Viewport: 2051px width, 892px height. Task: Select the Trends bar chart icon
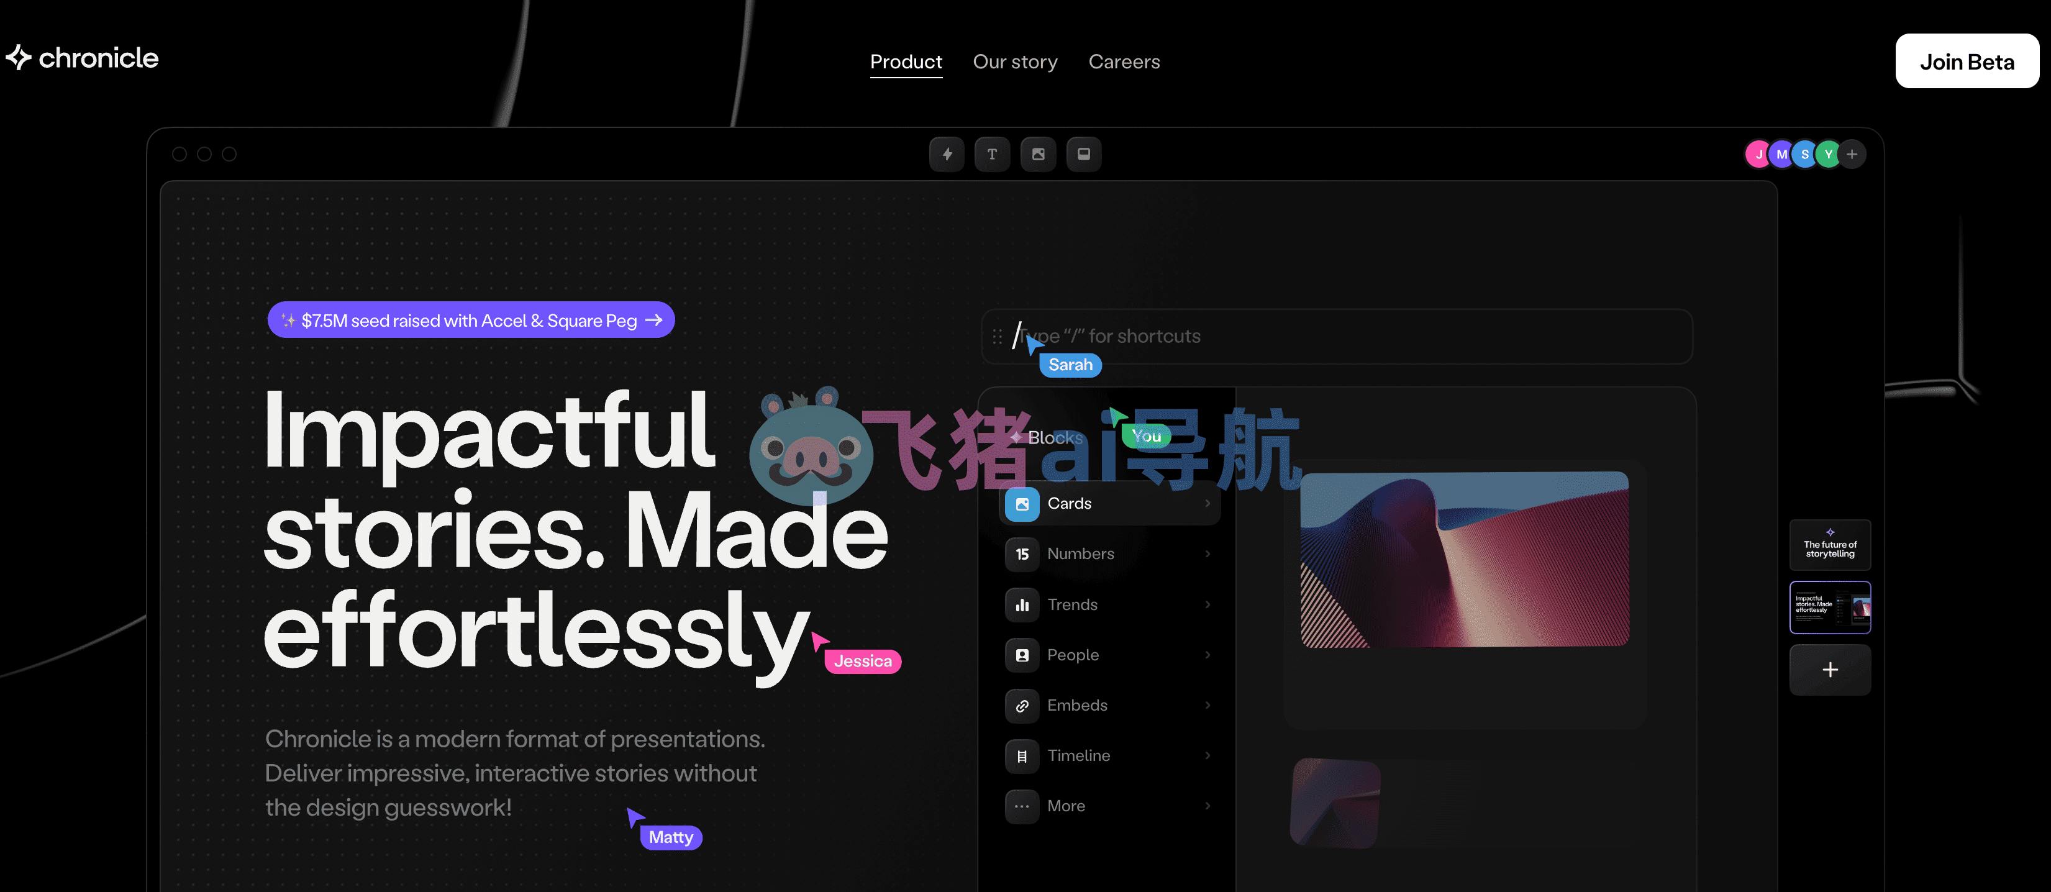[1022, 604]
